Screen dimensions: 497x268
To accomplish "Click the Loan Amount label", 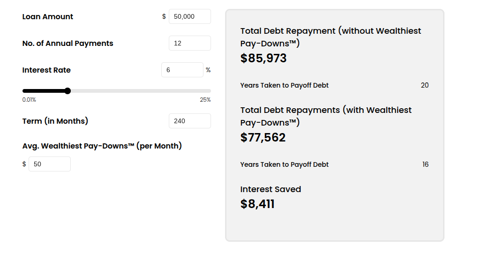I will [x=47, y=16].
